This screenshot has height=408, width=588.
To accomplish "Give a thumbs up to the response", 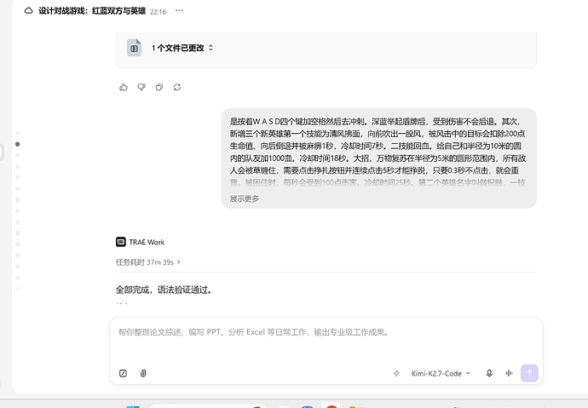I will [x=124, y=87].
